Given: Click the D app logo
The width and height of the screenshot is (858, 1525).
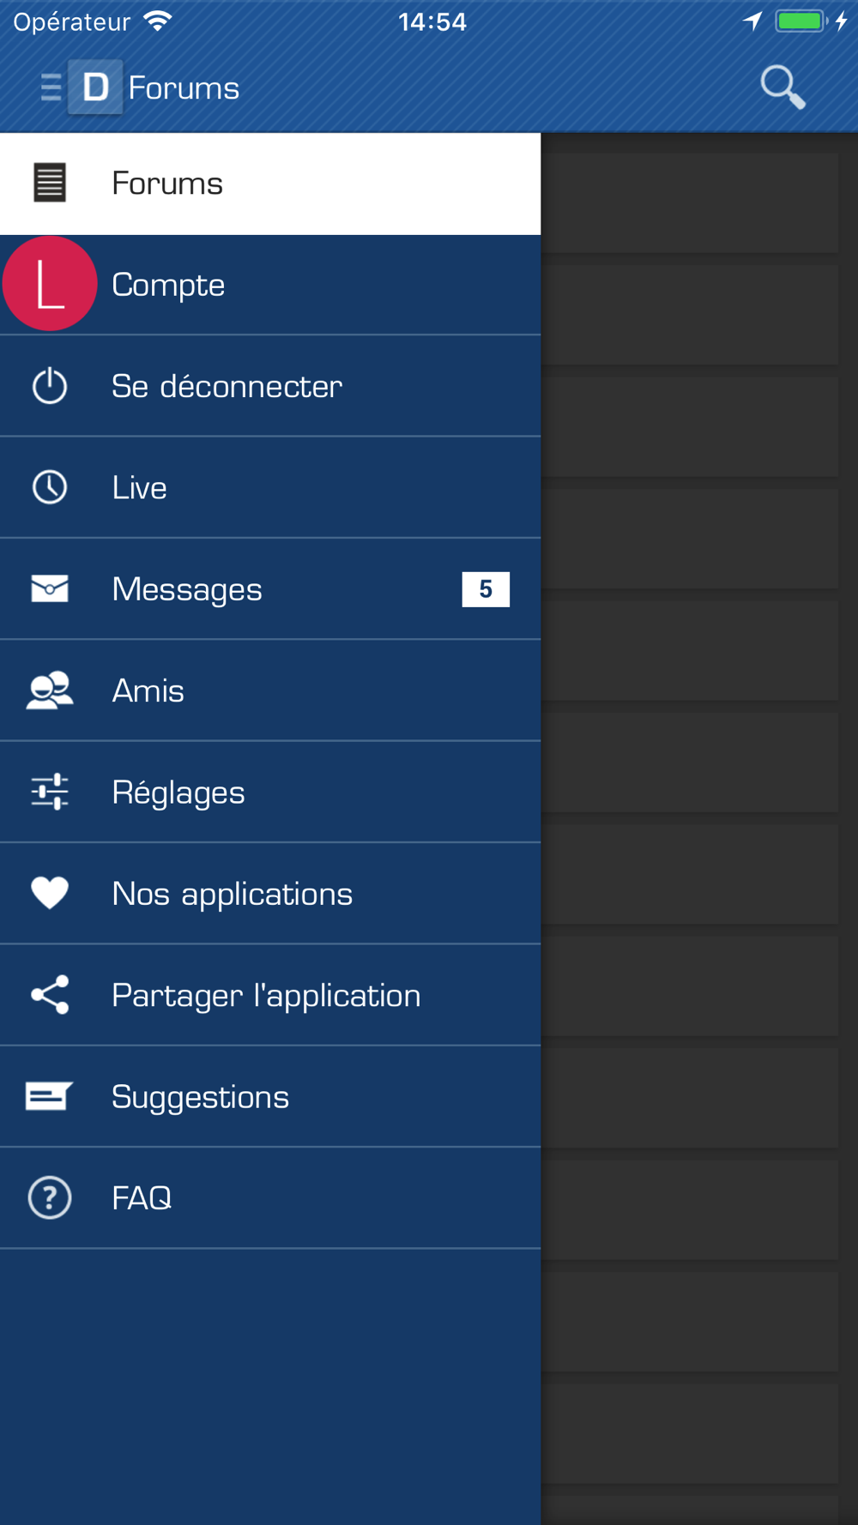Looking at the screenshot, I should [95, 87].
